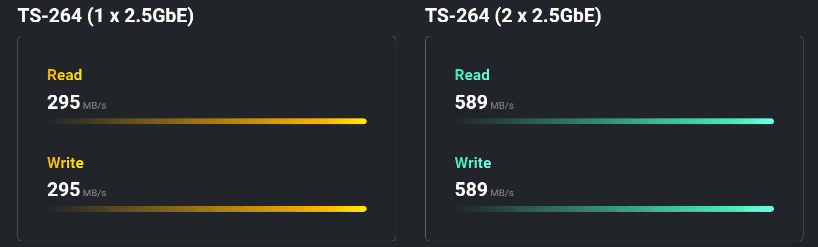Click the 295 MB/s read value
The height and width of the screenshot is (247, 818).
click(x=77, y=102)
